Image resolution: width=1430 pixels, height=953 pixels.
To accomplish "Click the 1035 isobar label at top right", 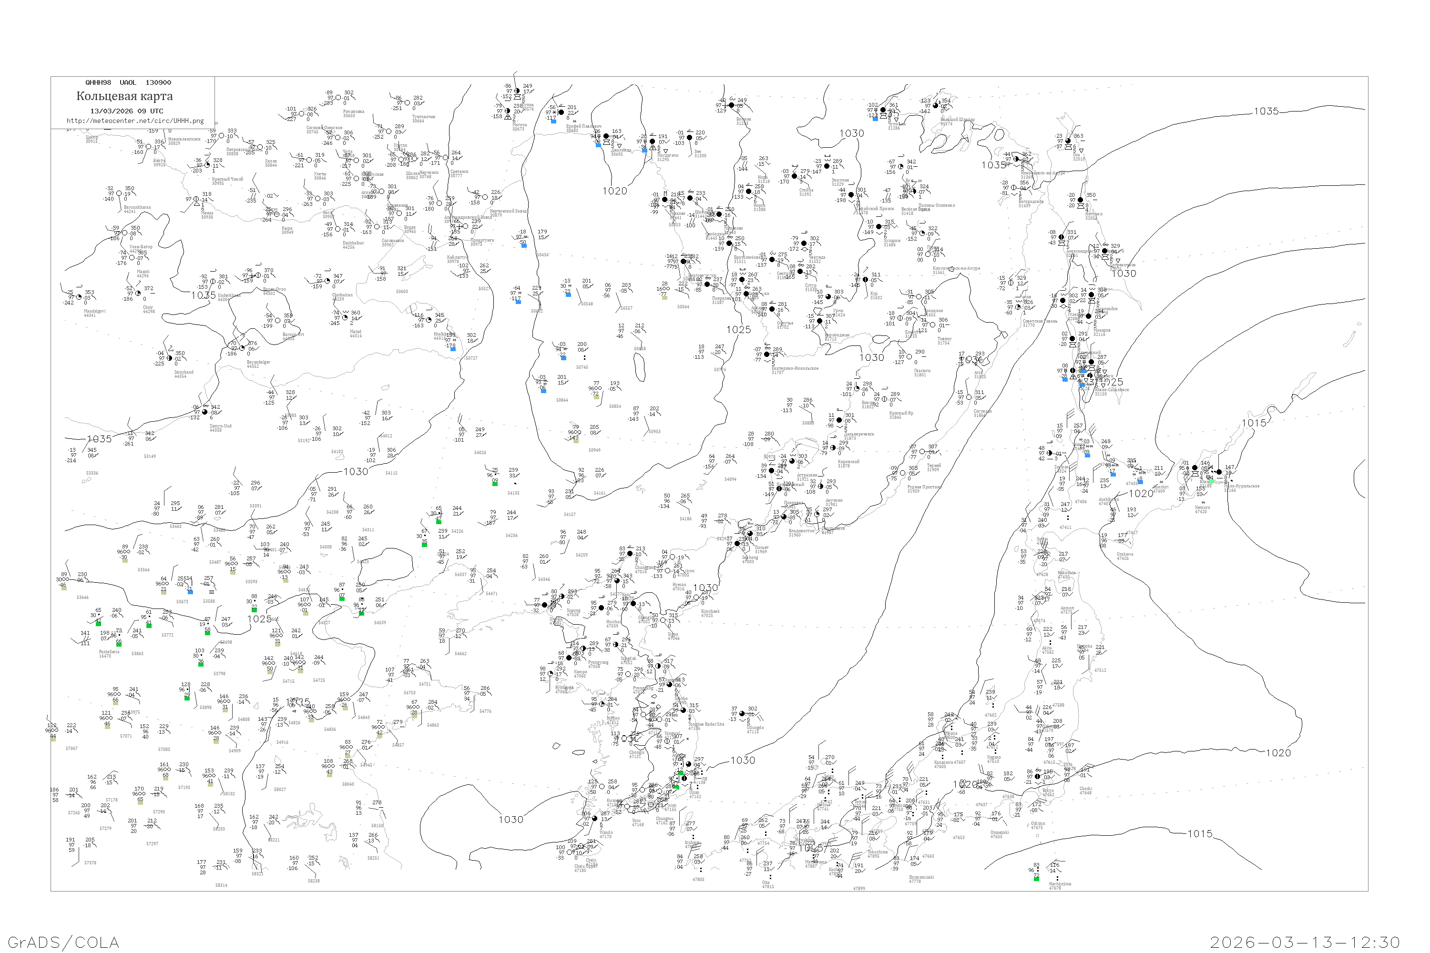I will point(1266,111).
